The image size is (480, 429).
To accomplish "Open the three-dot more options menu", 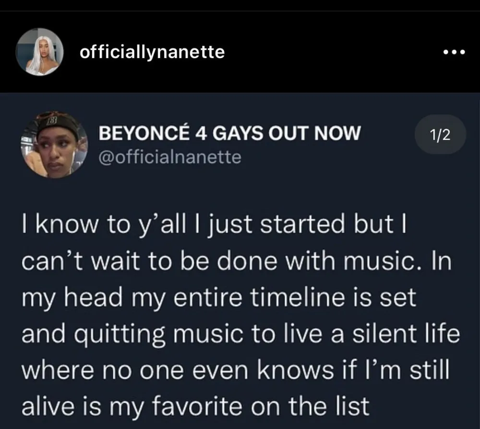I will [453, 52].
